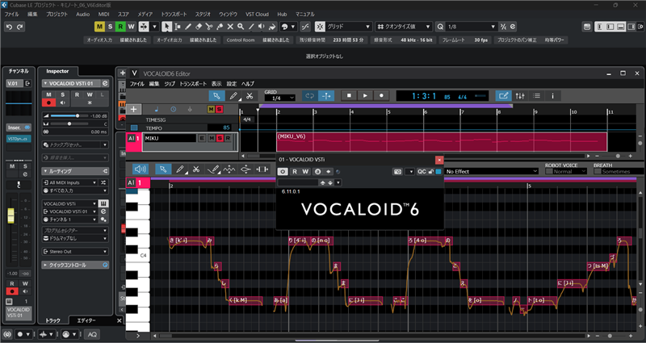Select the note く [k M] in piano roll

pyautogui.click(x=245, y=300)
